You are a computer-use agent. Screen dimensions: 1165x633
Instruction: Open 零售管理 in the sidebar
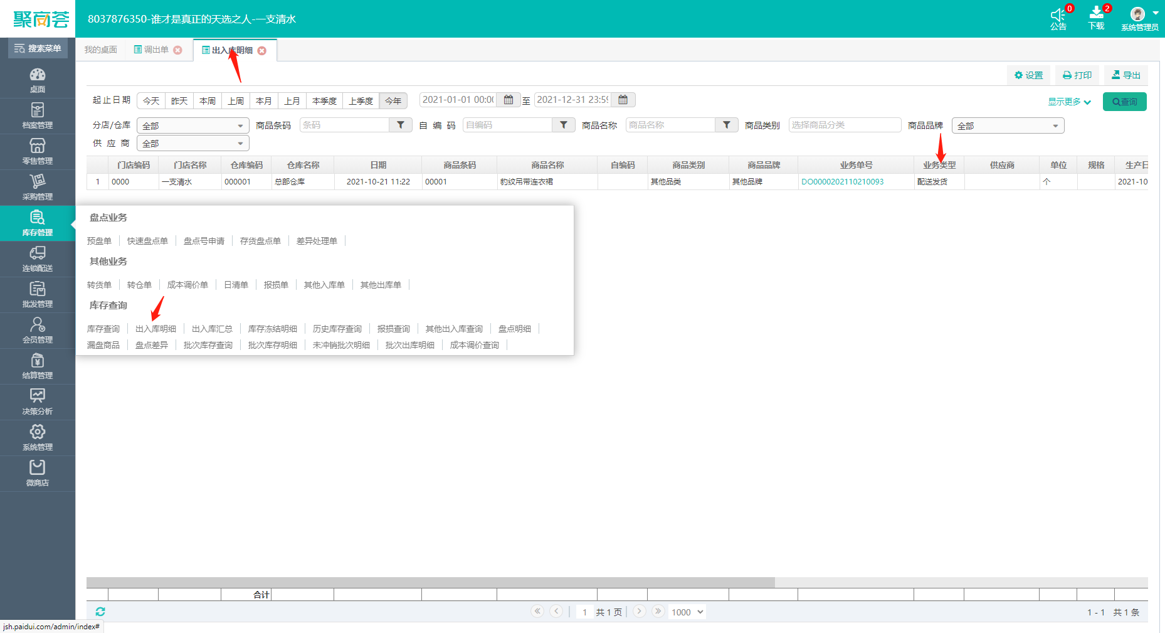[x=38, y=151]
